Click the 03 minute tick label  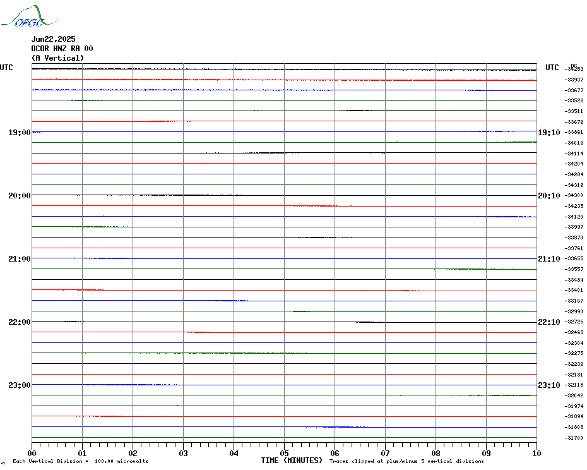(183, 453)
